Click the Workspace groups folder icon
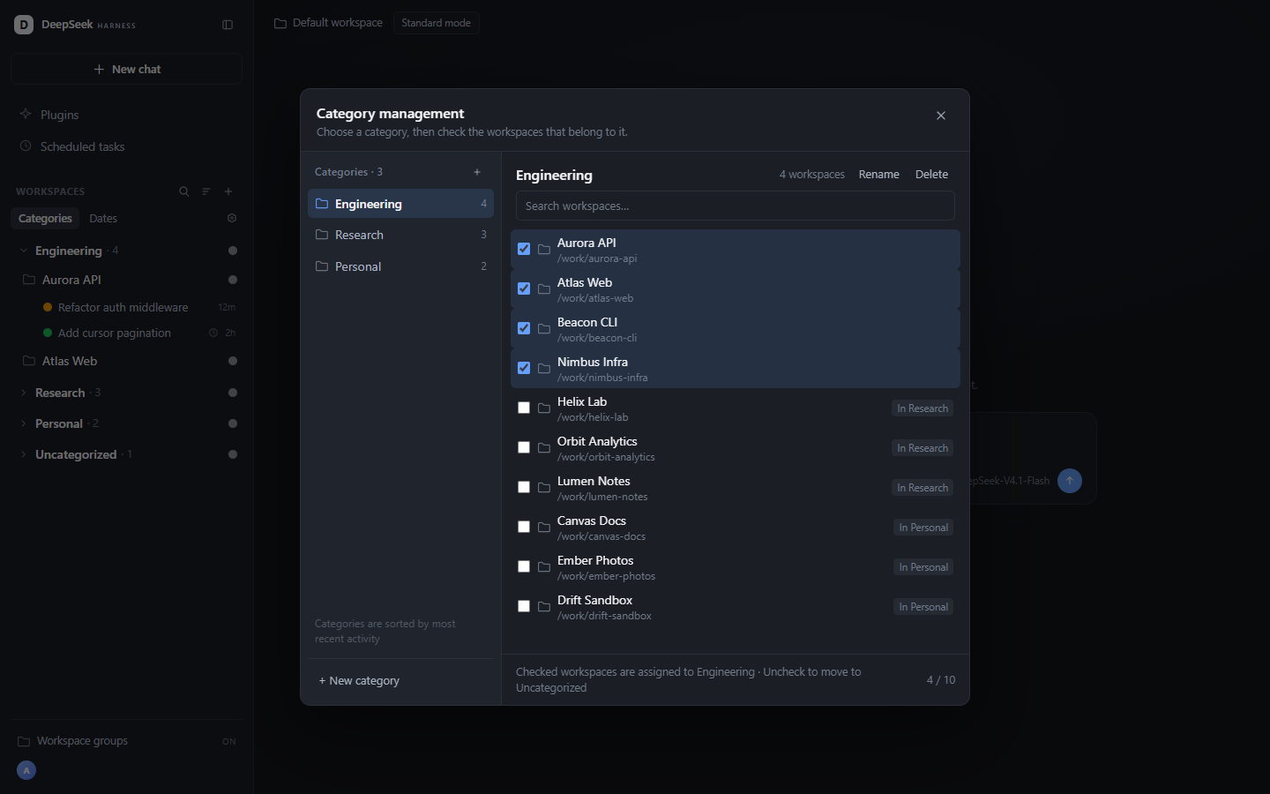The width and height of the screenshot is (1270, 794). (x=24, y=741)
